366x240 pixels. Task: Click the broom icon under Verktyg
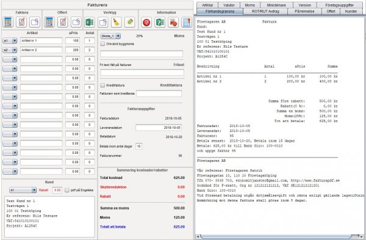coord(116,22)
